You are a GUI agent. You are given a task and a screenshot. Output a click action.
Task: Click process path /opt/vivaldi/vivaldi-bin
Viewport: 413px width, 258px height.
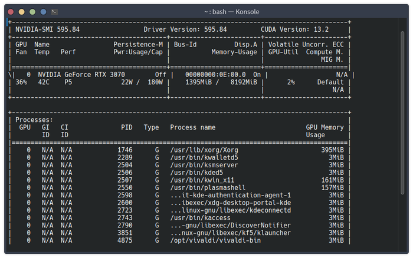pos(215,241)
